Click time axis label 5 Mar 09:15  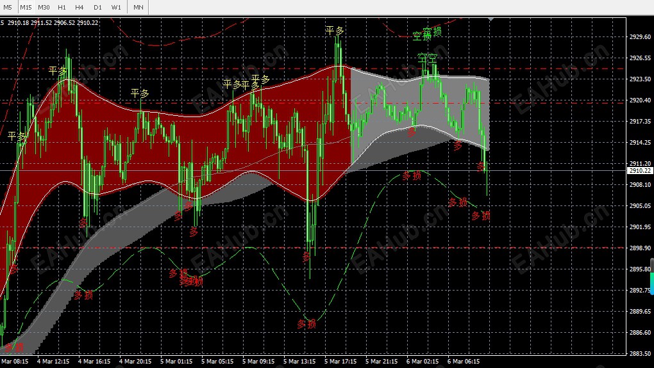258,362
